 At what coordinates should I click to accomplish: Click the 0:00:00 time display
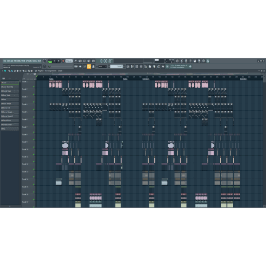106,61
